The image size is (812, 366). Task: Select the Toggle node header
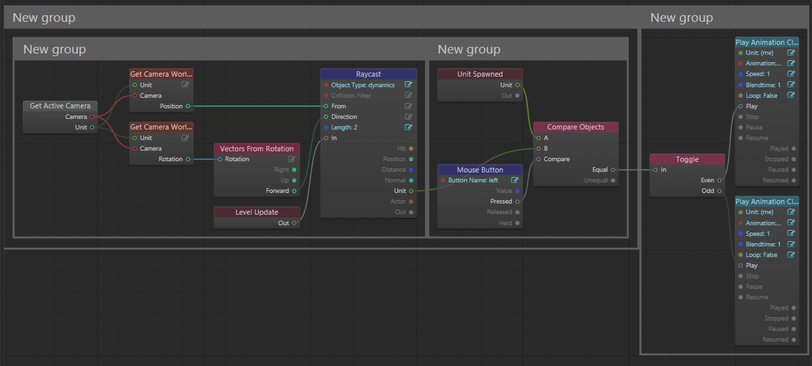pos(687,159)
